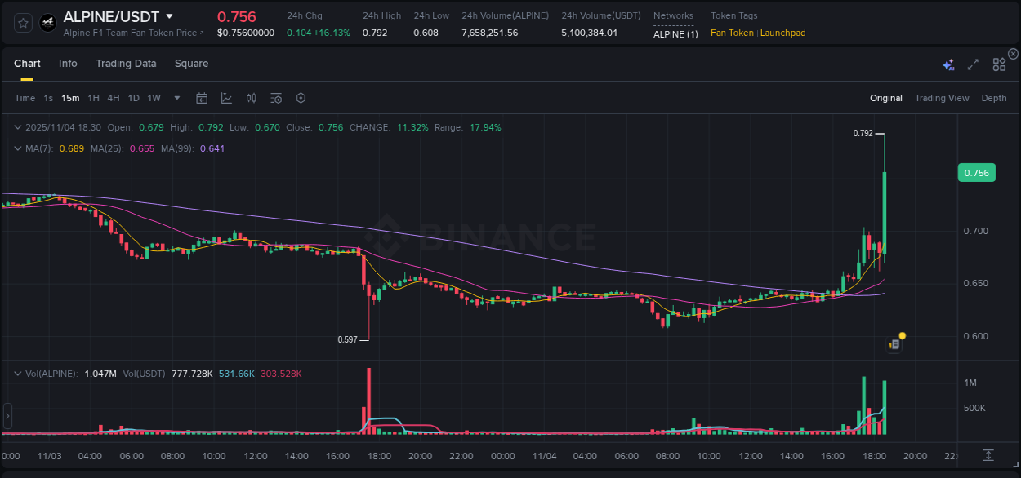This screenshot has width=1021, height=478.
Task: Switch to the Depth view
Action: point(994,98)
